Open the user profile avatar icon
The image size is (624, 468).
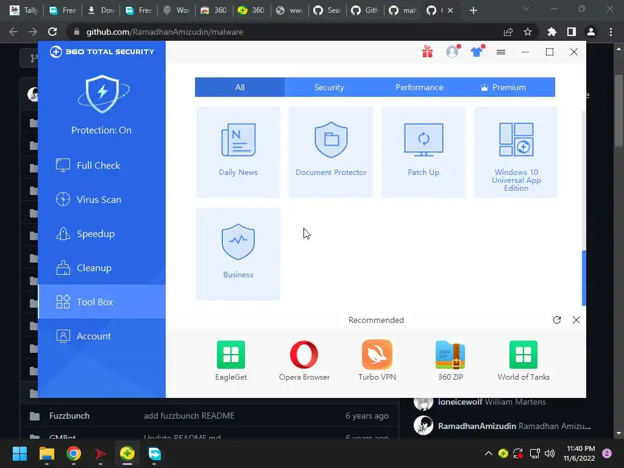453,52
